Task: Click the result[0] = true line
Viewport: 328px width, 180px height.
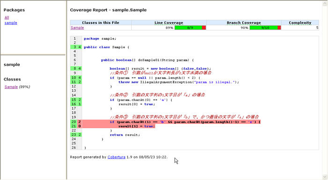Action: pos(137,104)
